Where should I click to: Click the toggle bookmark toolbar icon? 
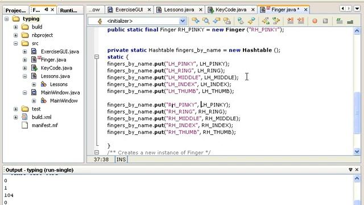(x=276, y=21)
